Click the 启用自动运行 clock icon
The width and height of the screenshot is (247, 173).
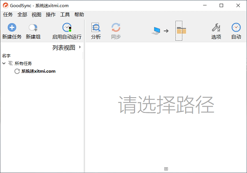(67, 28)
